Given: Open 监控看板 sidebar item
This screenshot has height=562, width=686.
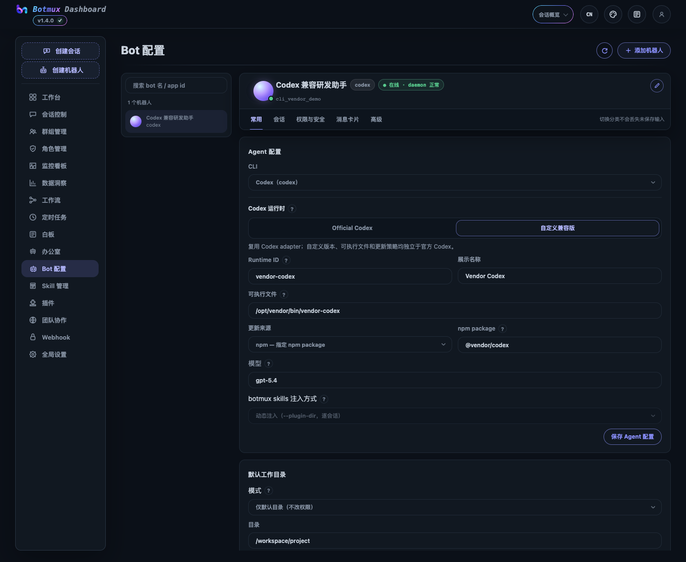Looking at the screenshot, I should click(x=60, y=166).
